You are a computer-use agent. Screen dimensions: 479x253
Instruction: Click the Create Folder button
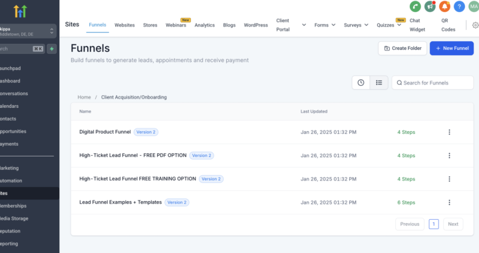tap(402, 49)
